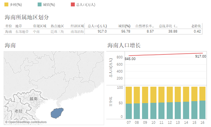
Task: Select the teal urban bar for year 07
Action: (129, 111)
